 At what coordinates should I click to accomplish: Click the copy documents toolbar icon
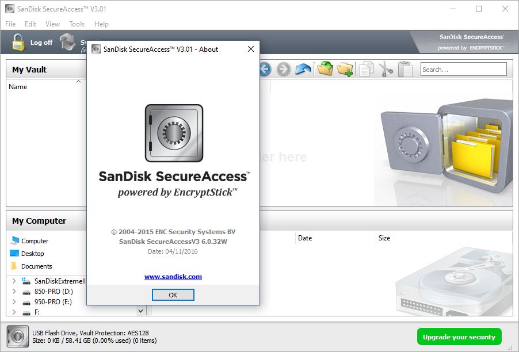point(367,69)
